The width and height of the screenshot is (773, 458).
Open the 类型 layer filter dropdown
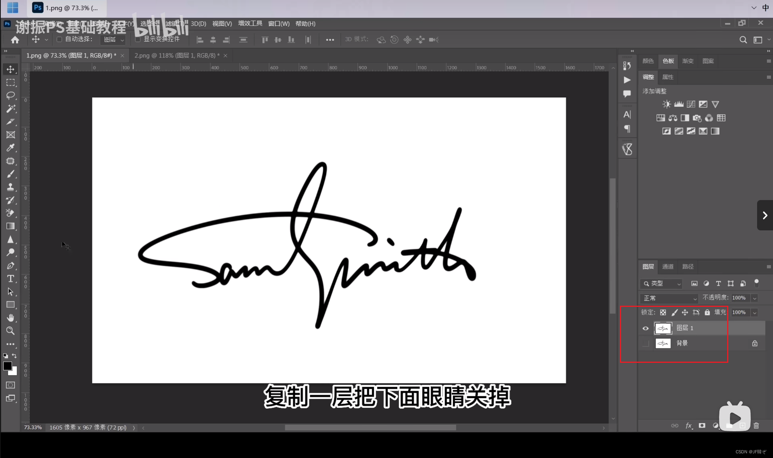pos(662,284)
